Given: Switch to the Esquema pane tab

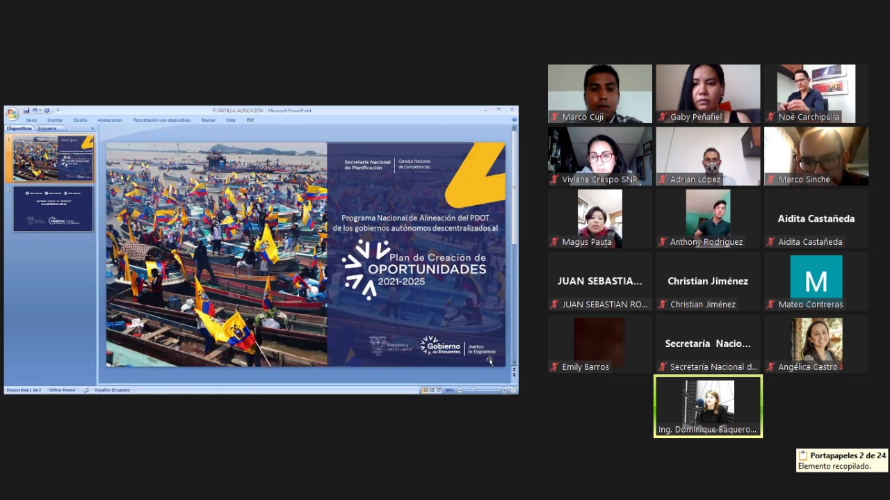Looking at the screenshot, I should coord(47,129).
